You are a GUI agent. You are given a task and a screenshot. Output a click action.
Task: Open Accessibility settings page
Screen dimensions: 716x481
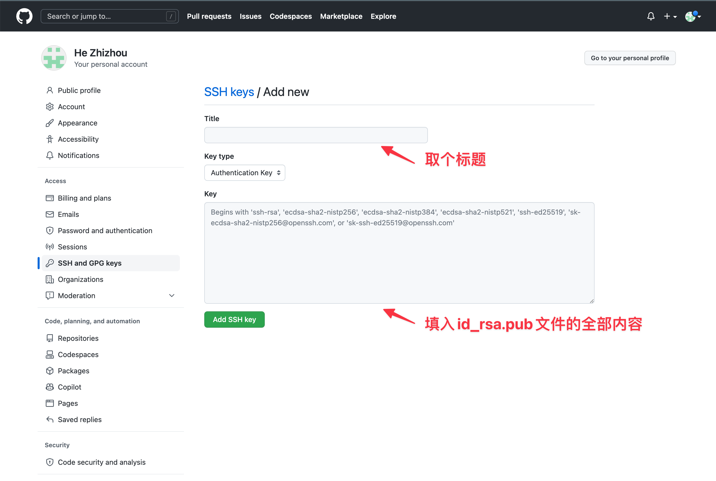click(111, 139)
